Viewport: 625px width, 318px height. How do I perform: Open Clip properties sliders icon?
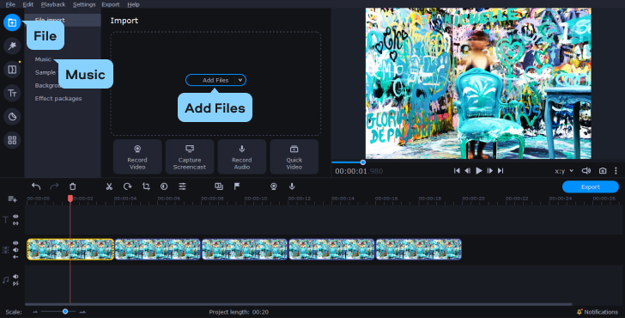pyautogui.click(x=182, y=187)
